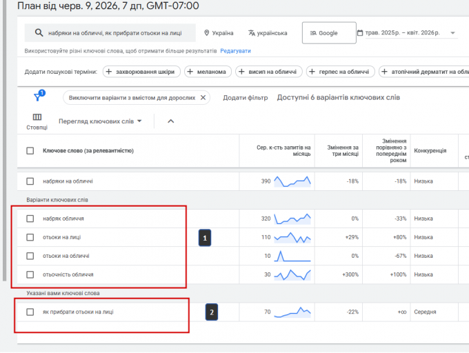469x353 pixels.
Task: Check the набряк обличчя row checkbox
Action: [30, 219]
